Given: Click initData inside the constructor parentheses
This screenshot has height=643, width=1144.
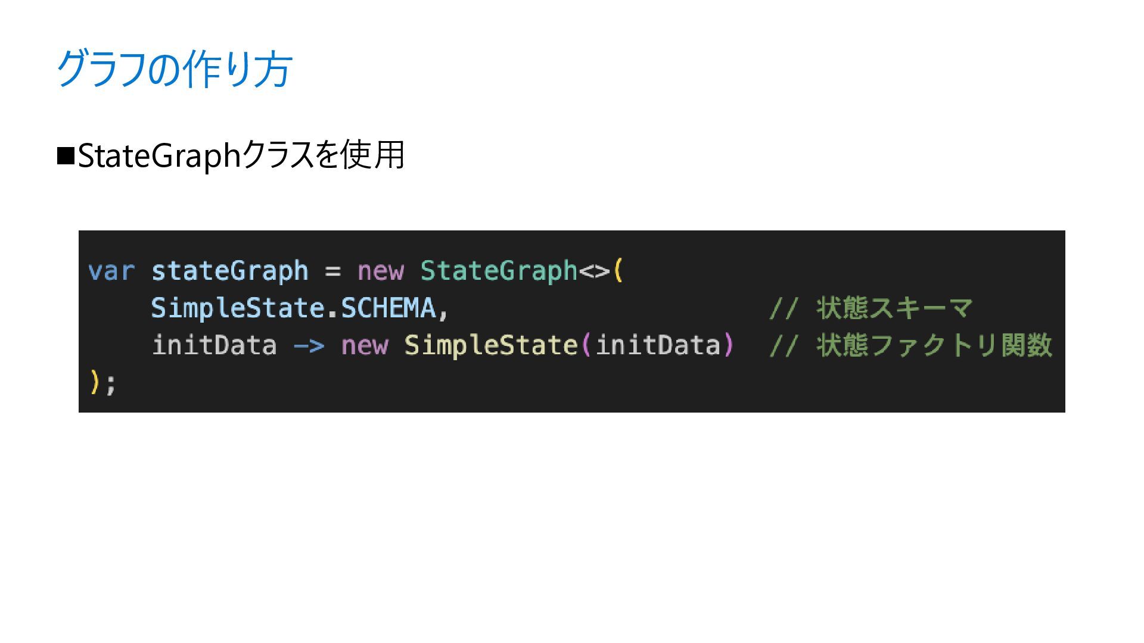Looking at the screenshot, I should [x=658, y=345].
